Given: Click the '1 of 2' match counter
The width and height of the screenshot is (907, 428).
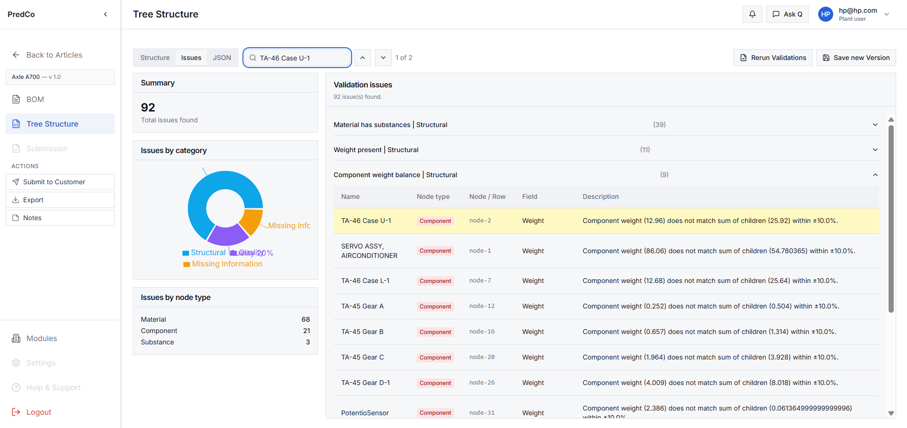Looking at the screenshot, I should [x=404, y=58].
